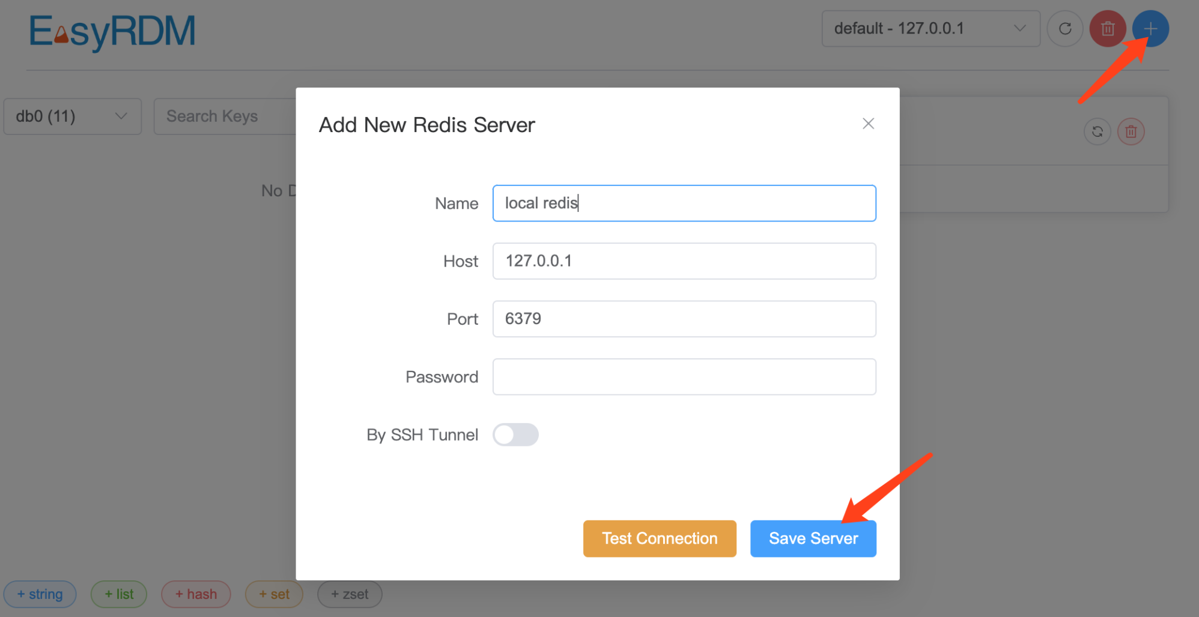Click the + zset button to add a sorted set

pyautogui.click(x=349, y=594)
